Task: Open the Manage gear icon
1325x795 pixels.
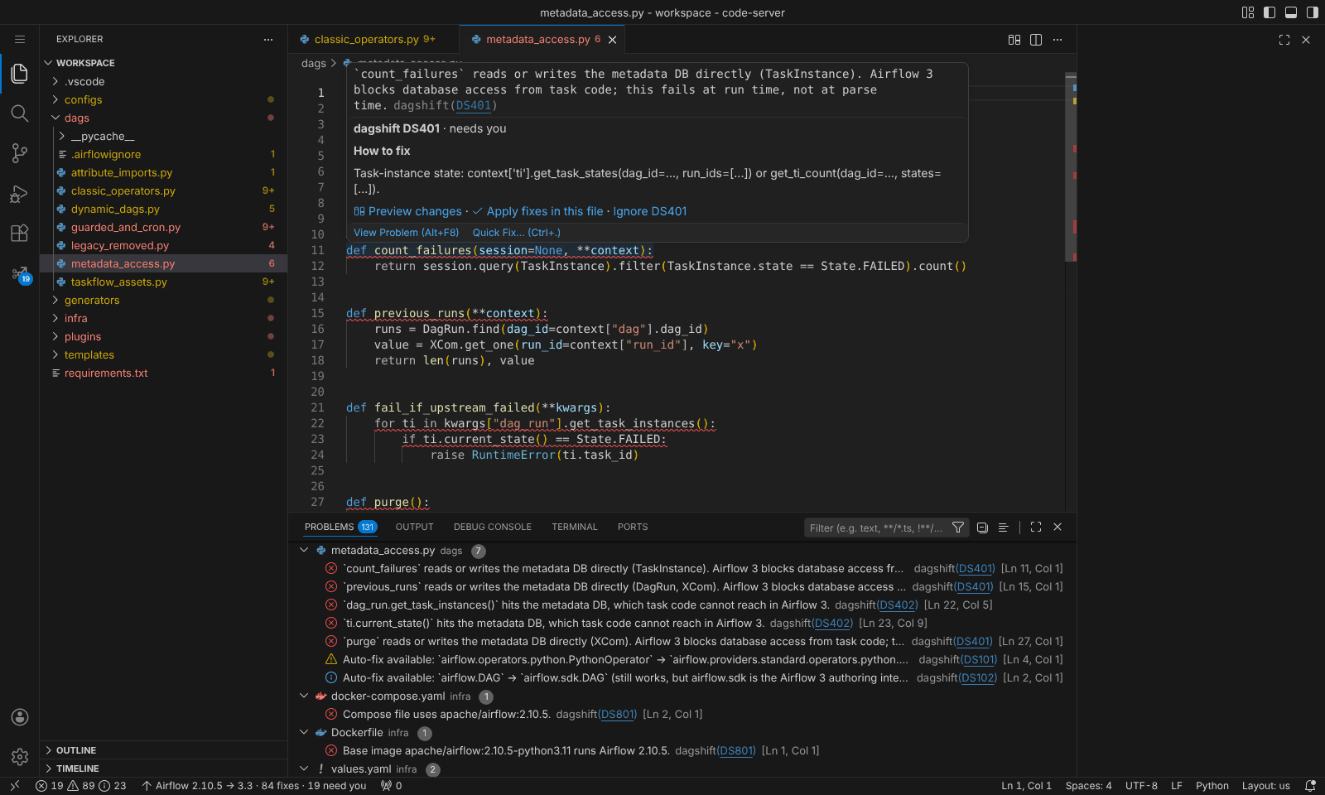Action: coord(20,757)
